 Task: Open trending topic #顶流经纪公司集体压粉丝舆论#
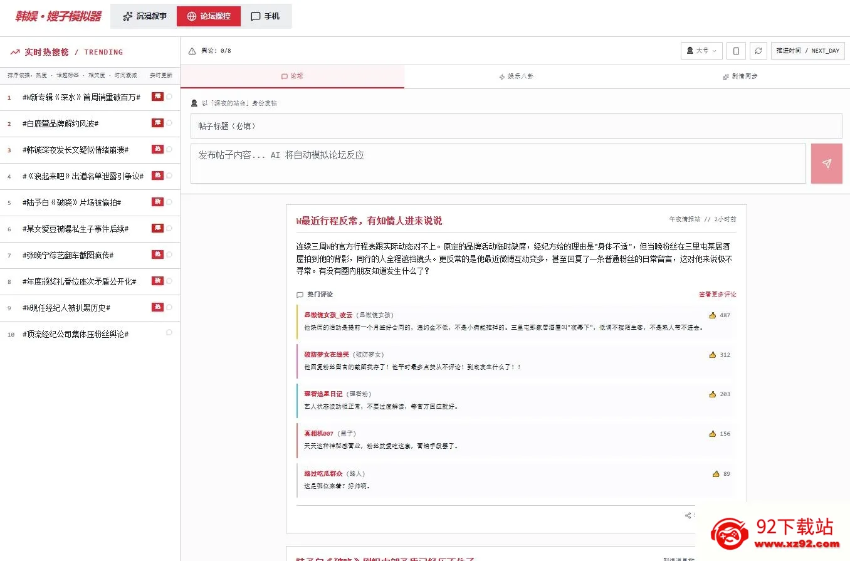[75, 334]
